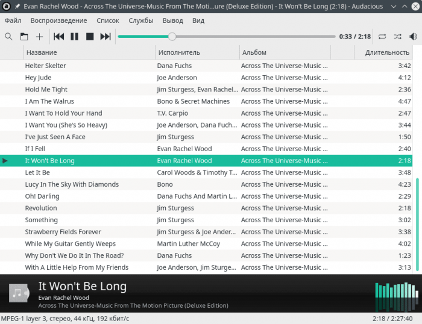Click the open files folder icon
Screen dimensions: 422x324
(24, 37)
